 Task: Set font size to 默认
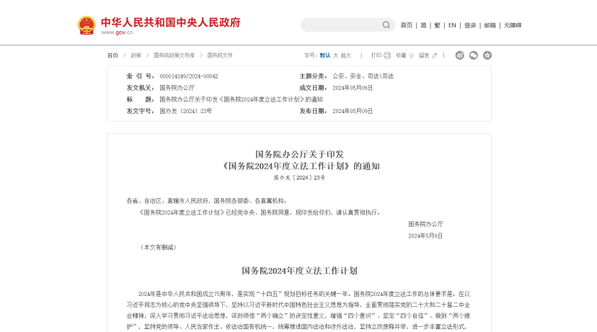(x=324, y=55)
